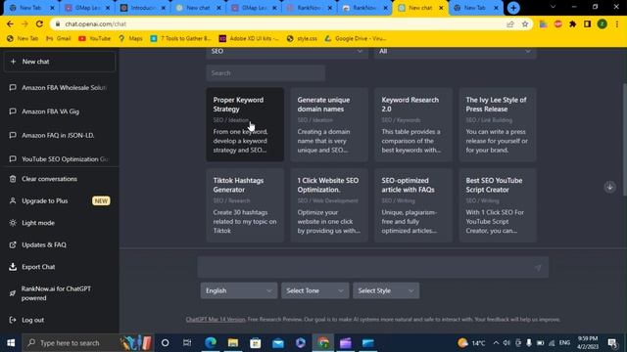Image resolution: width=627 pixels, height=352 pixels.
Task: Open File Explorer from the taskbar
Action: [x=233, y=343]
